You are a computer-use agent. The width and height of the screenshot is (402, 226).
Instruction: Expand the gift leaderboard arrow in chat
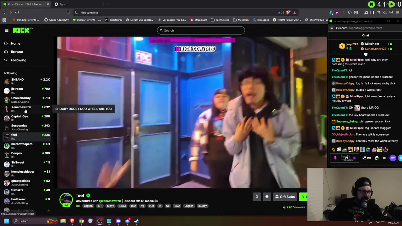[x=366, y=55]
